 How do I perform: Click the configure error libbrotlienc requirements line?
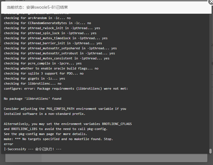[x=66, y=89]
